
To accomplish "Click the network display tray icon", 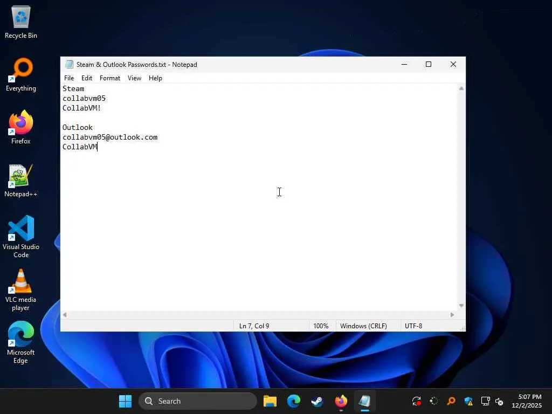I will click(486, 401).
